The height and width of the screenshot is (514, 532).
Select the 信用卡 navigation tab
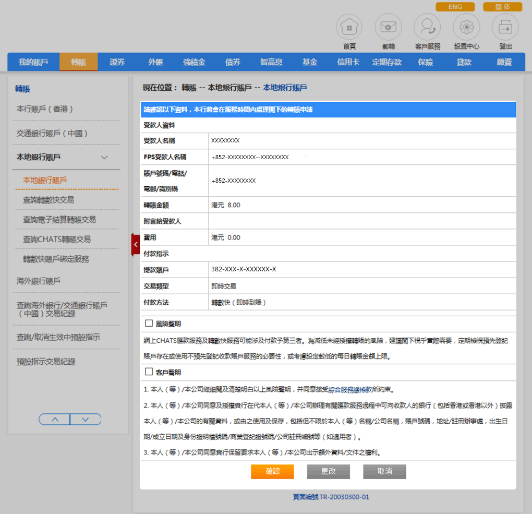[348, 62]
